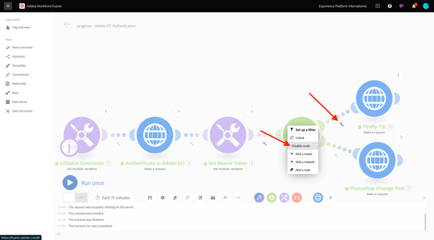Select Add a router from context menu
Viewport: 434px width, 240px height.
point(303,154)
